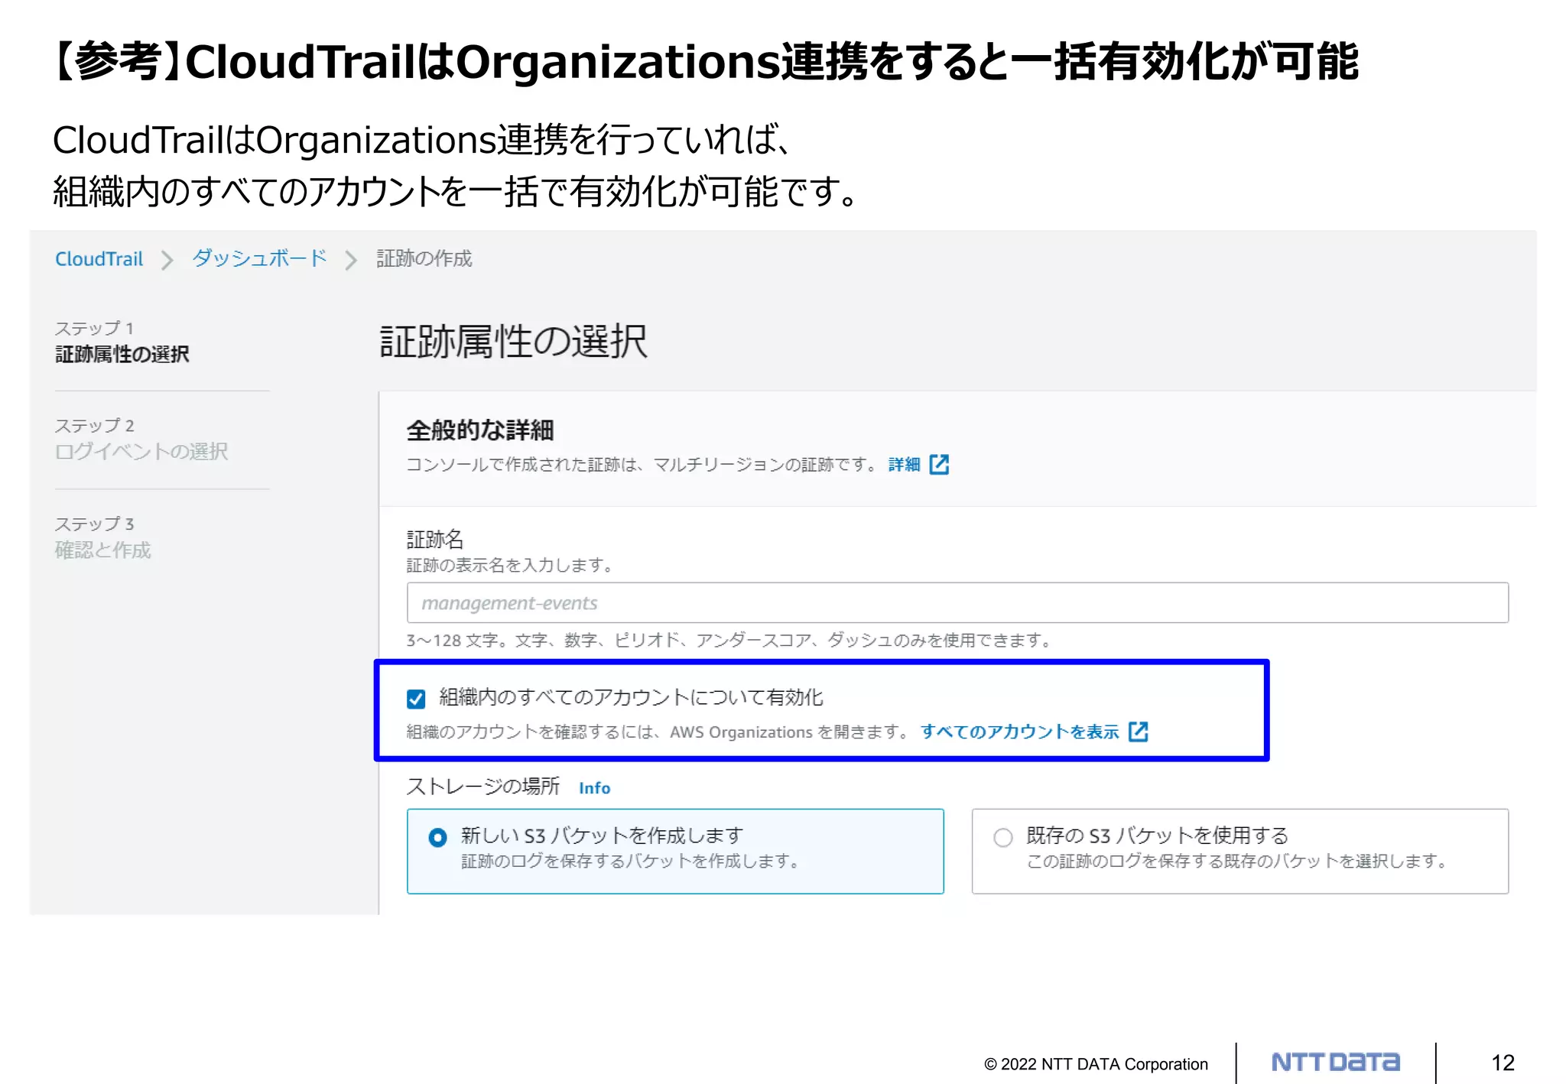Screen dimensions: 1566x1084
Task: Select ステップ 3 確認と作成 in sidebar
Action: (x=103, y=537)
